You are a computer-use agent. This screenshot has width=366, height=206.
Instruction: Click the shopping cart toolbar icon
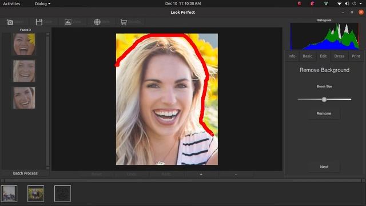[x=124, y=22]
